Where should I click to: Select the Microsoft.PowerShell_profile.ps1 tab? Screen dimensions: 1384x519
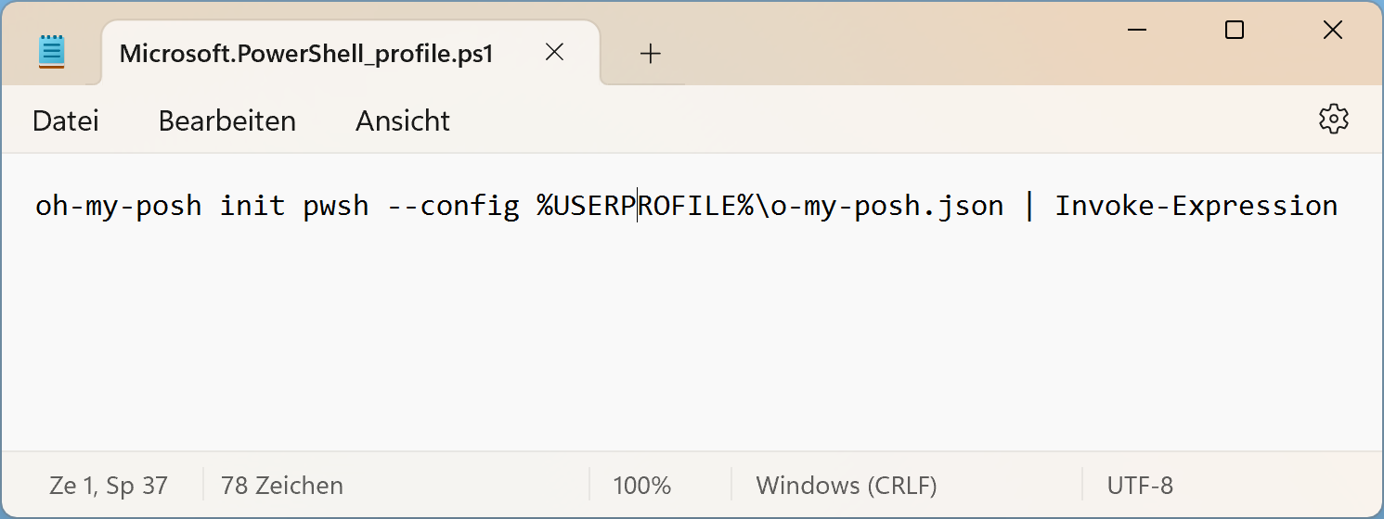(306, 54)
